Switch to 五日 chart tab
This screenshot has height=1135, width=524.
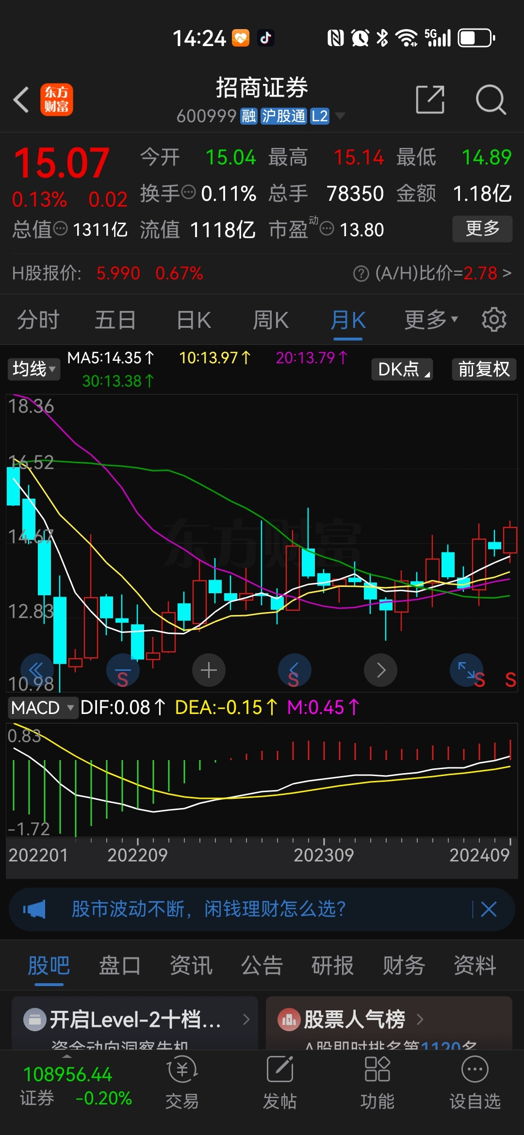click(x=115, y=320)
